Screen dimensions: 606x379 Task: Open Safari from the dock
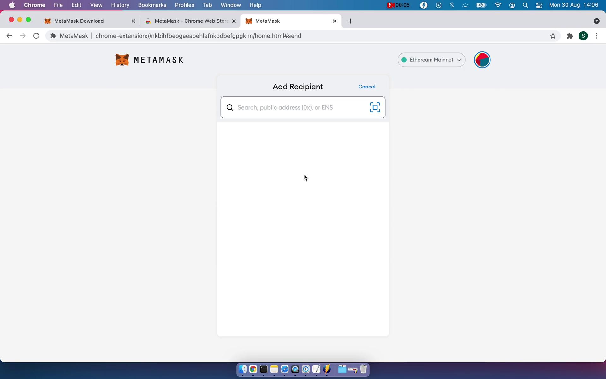click(x=285, y=369)
